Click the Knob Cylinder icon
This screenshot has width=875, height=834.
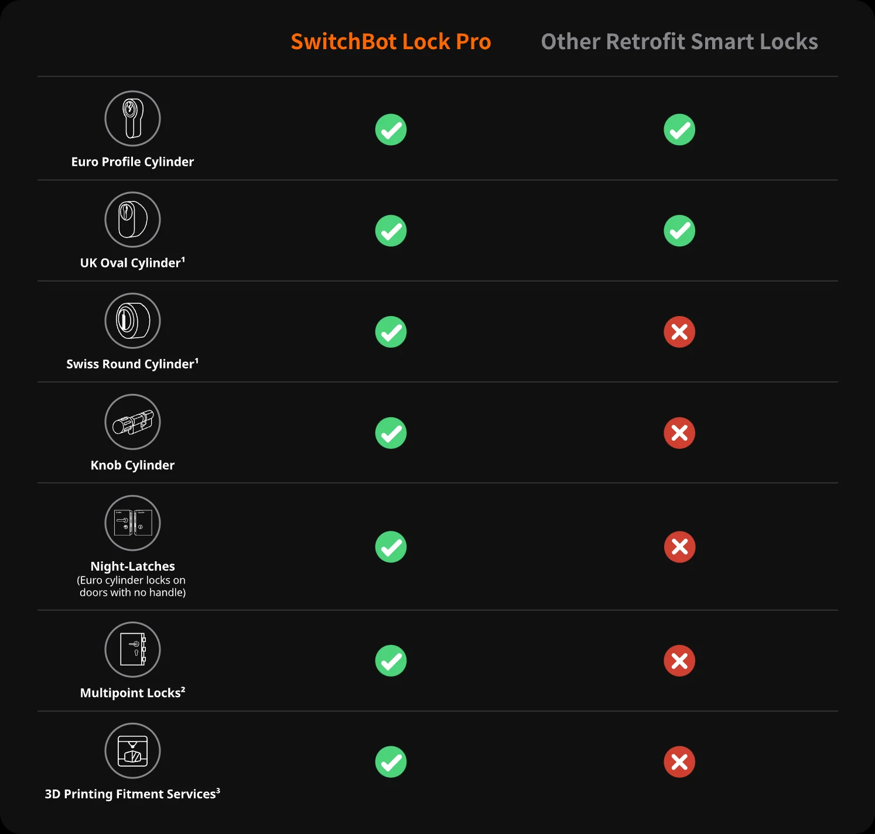(132, 422)
